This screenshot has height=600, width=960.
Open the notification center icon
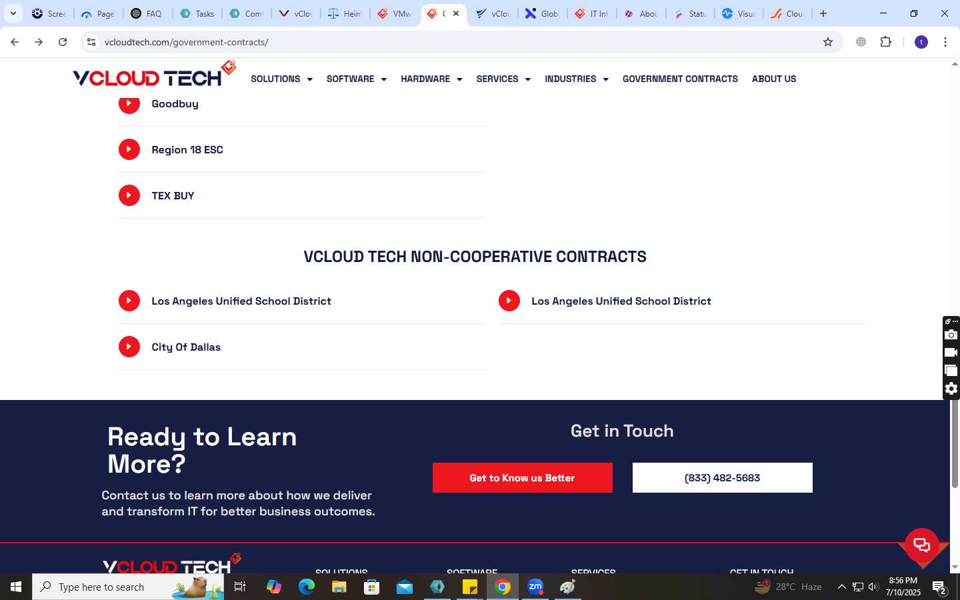pyautogui.click(x=940, y=587)
